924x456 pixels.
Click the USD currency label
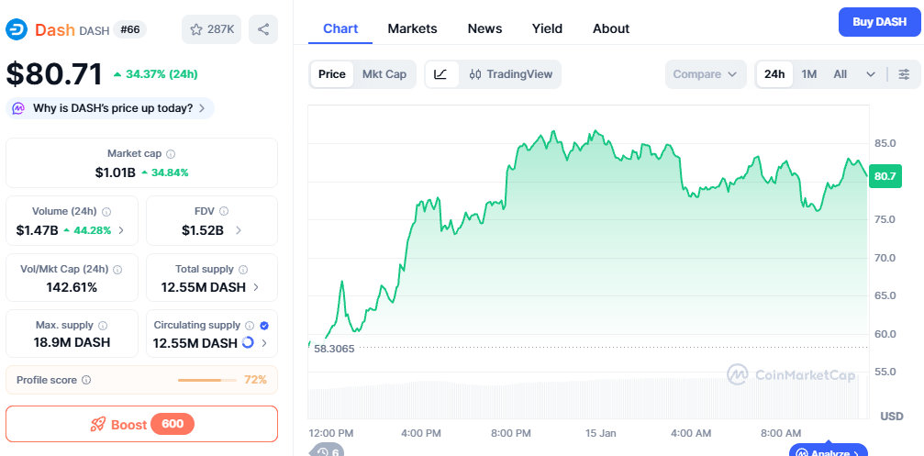(892, 417)
